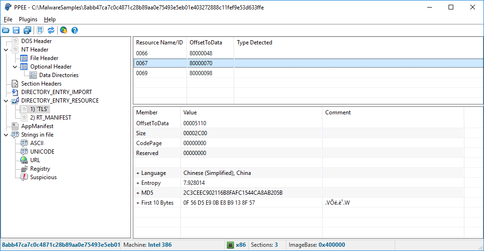Click the URL globe icon
Image resolution: width=484 pixels, height=251 pixels.
[x=24, y=160]
